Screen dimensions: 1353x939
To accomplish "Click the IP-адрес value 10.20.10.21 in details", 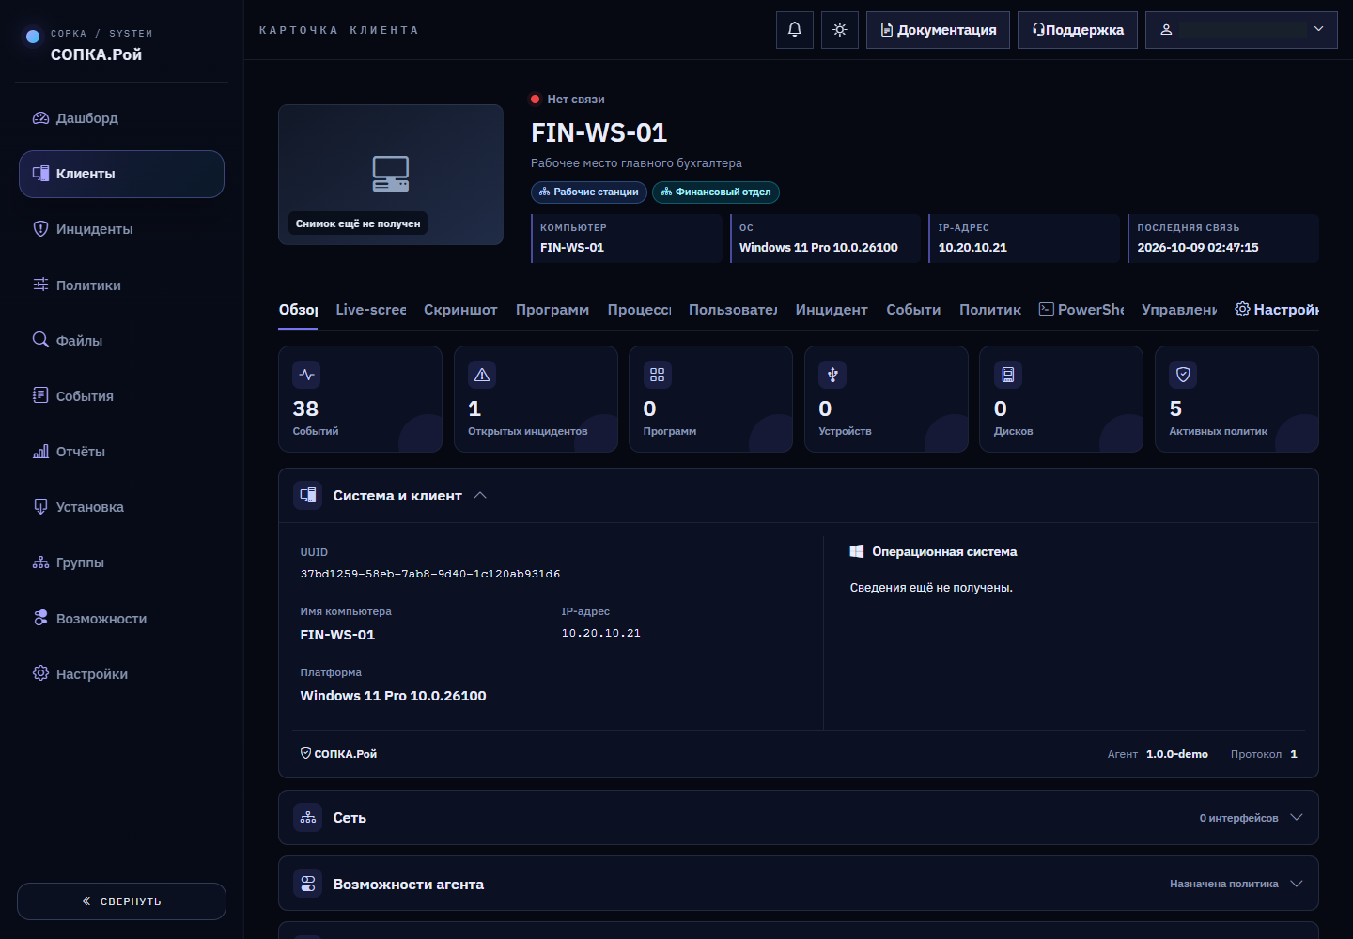I will click(601, 634).
